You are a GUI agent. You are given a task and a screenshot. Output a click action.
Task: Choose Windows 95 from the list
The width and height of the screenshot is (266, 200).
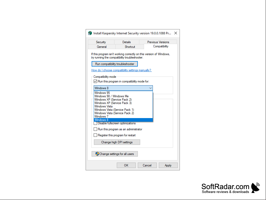pos(123,93)
